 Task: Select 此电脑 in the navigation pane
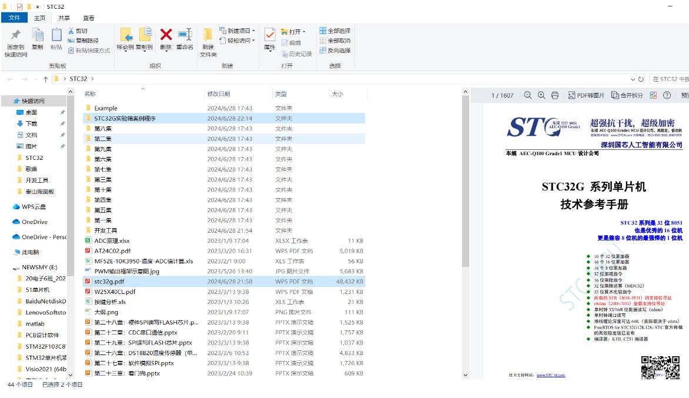tap(31, 252)
